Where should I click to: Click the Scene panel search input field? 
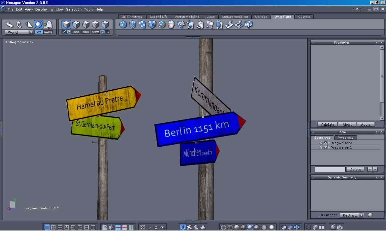pos(330,170)
